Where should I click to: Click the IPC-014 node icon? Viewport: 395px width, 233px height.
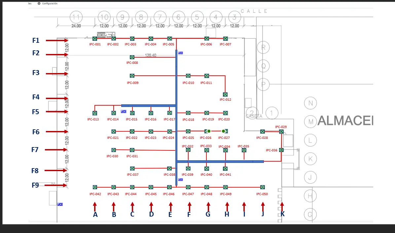114,113
